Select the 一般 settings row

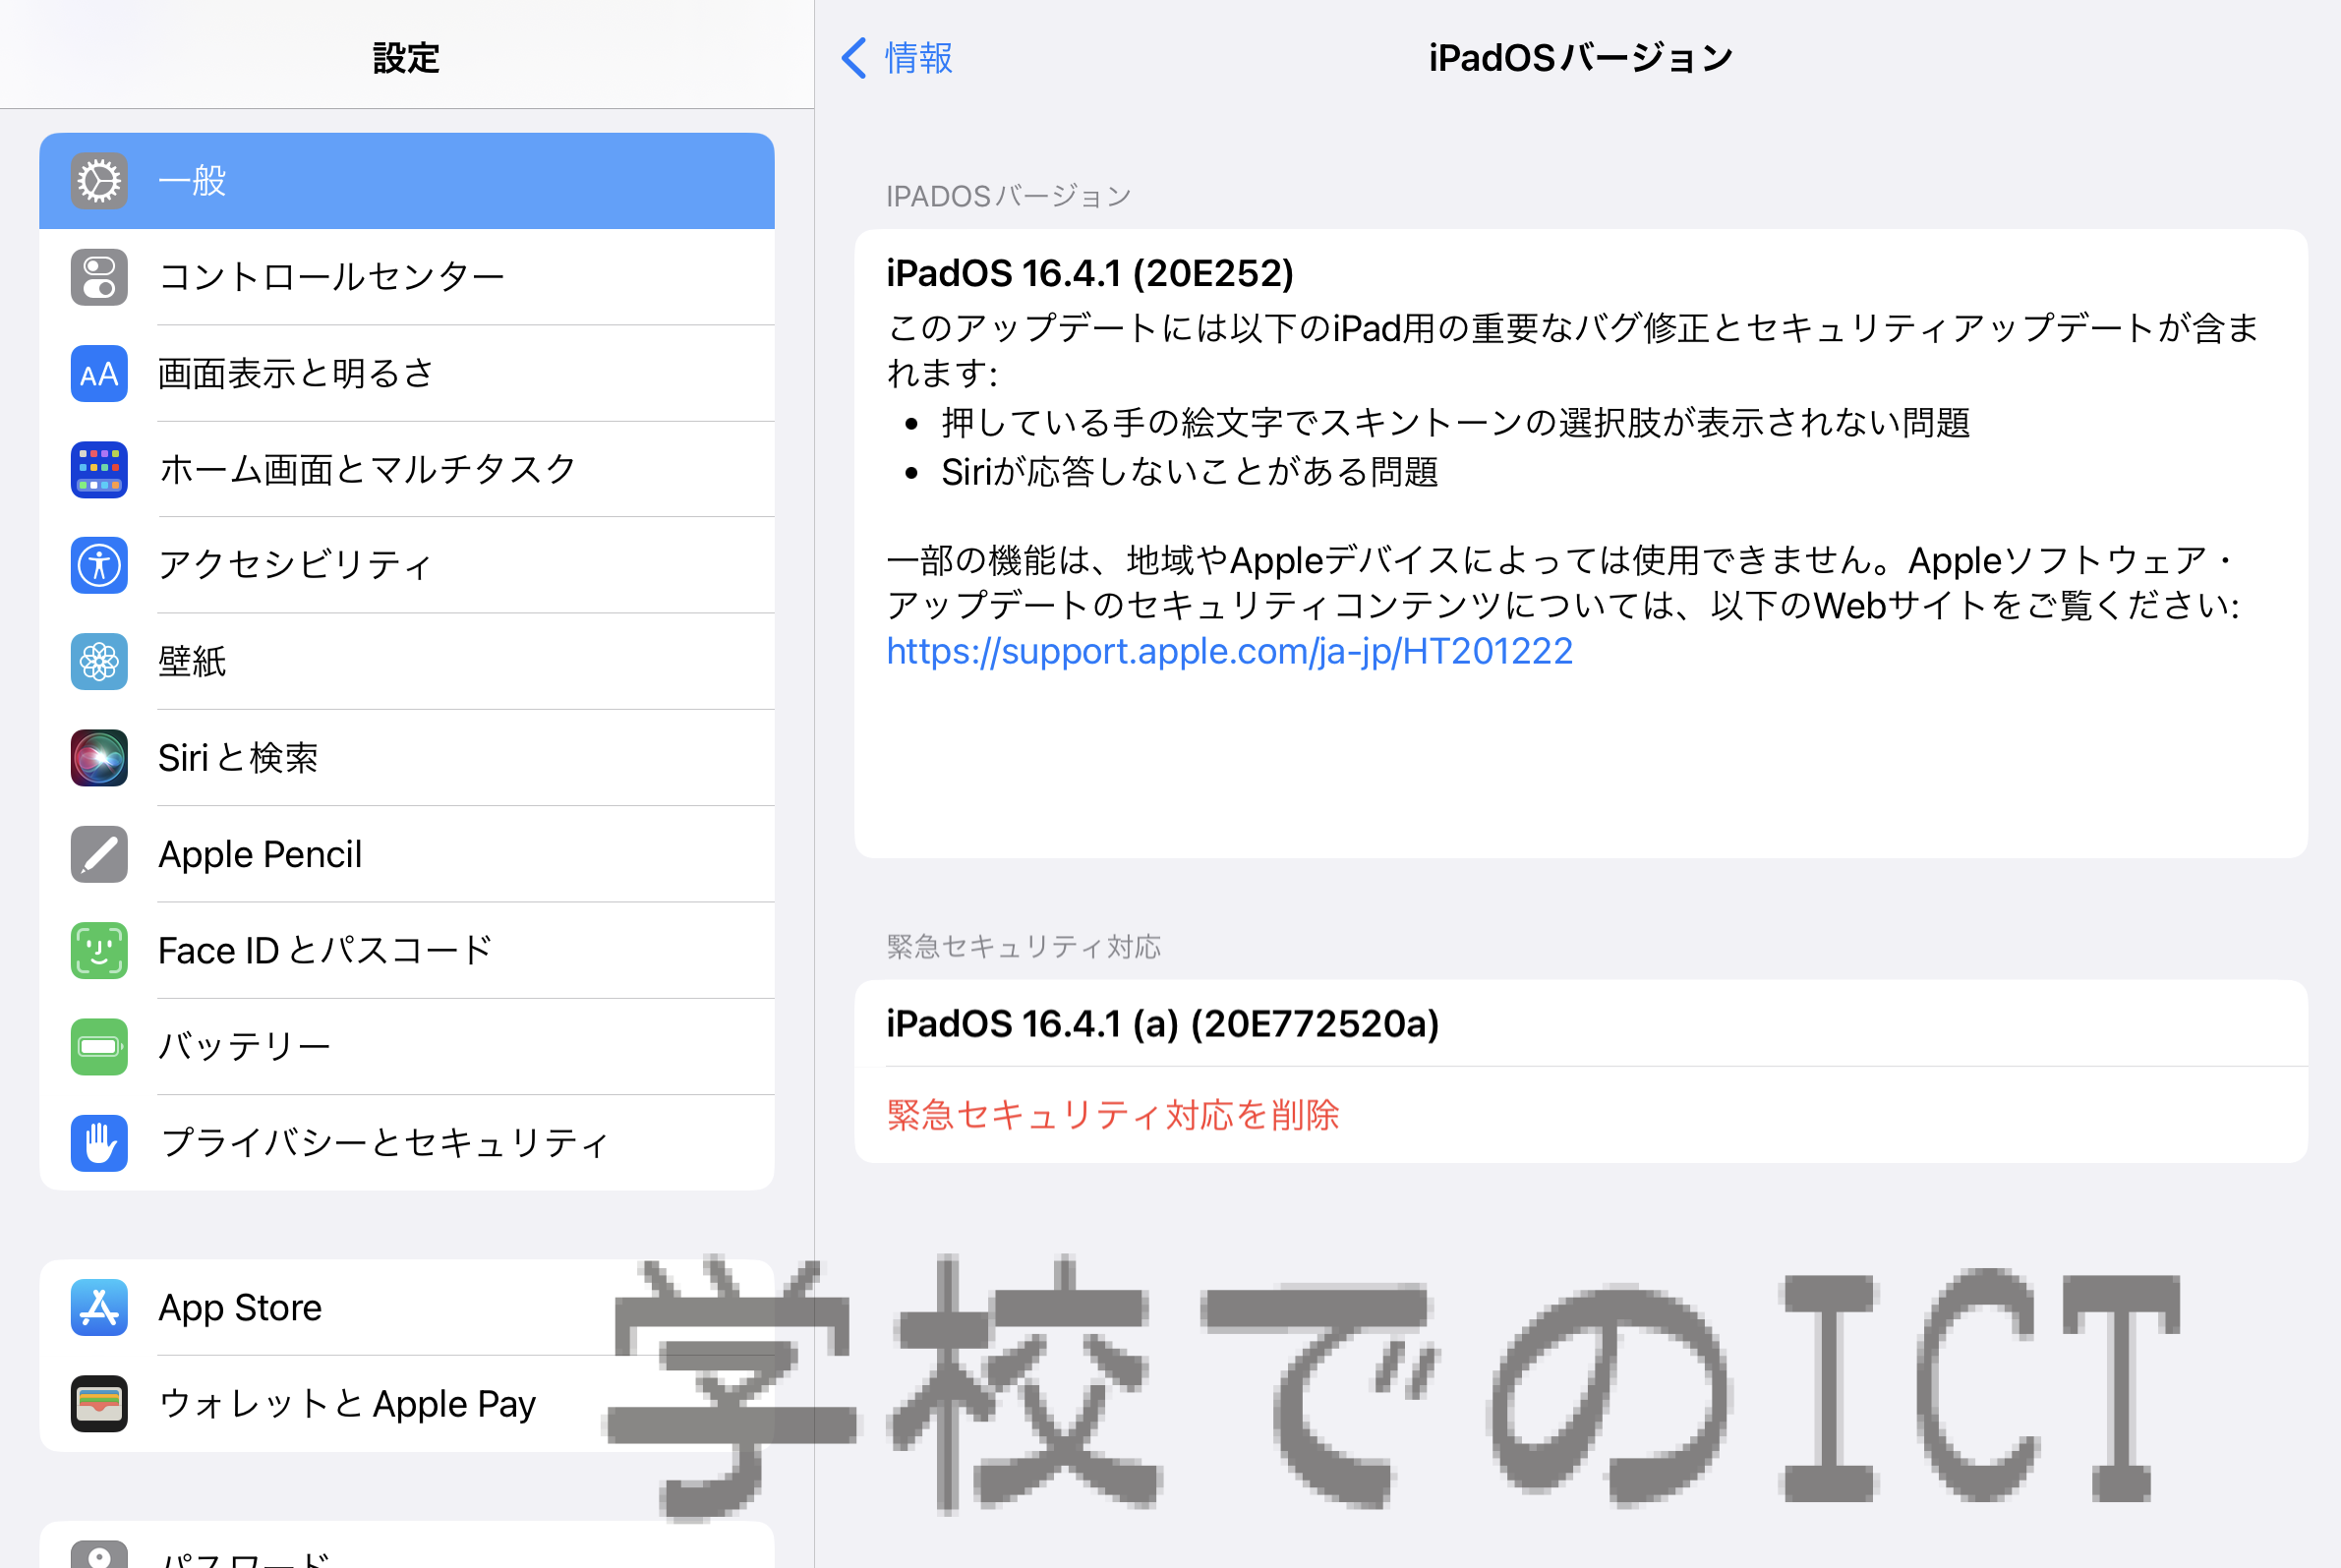(x=407, y=181)
